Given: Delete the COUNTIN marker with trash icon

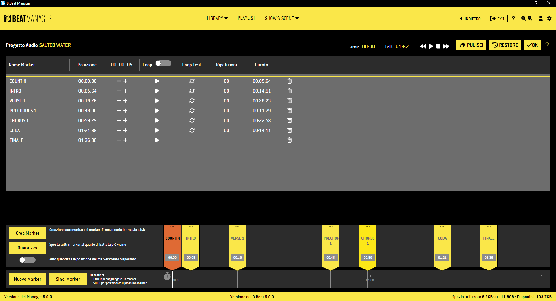Looking at the screenshot, I should [x=289, y=81].
